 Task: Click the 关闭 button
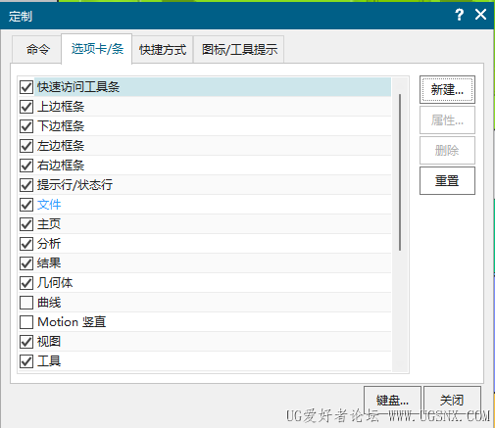pyautogui.click(x=452, y=400)
